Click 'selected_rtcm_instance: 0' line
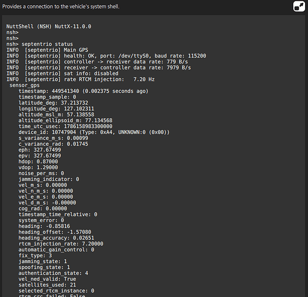Viewport: 308px width, 297px height. coord(56,290)
